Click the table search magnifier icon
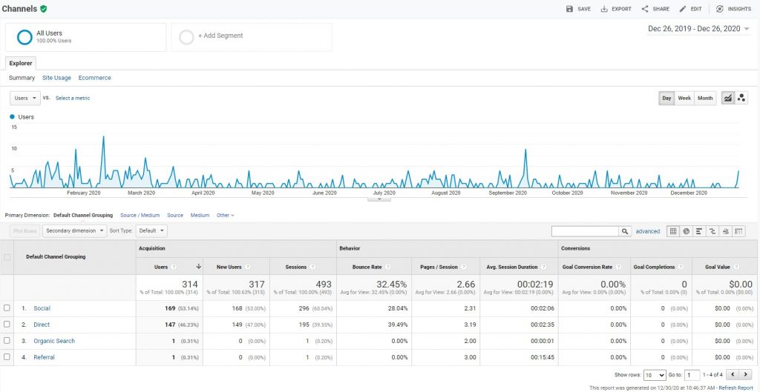This screenshot has height=392, width=760. click(x=625, y=231)
